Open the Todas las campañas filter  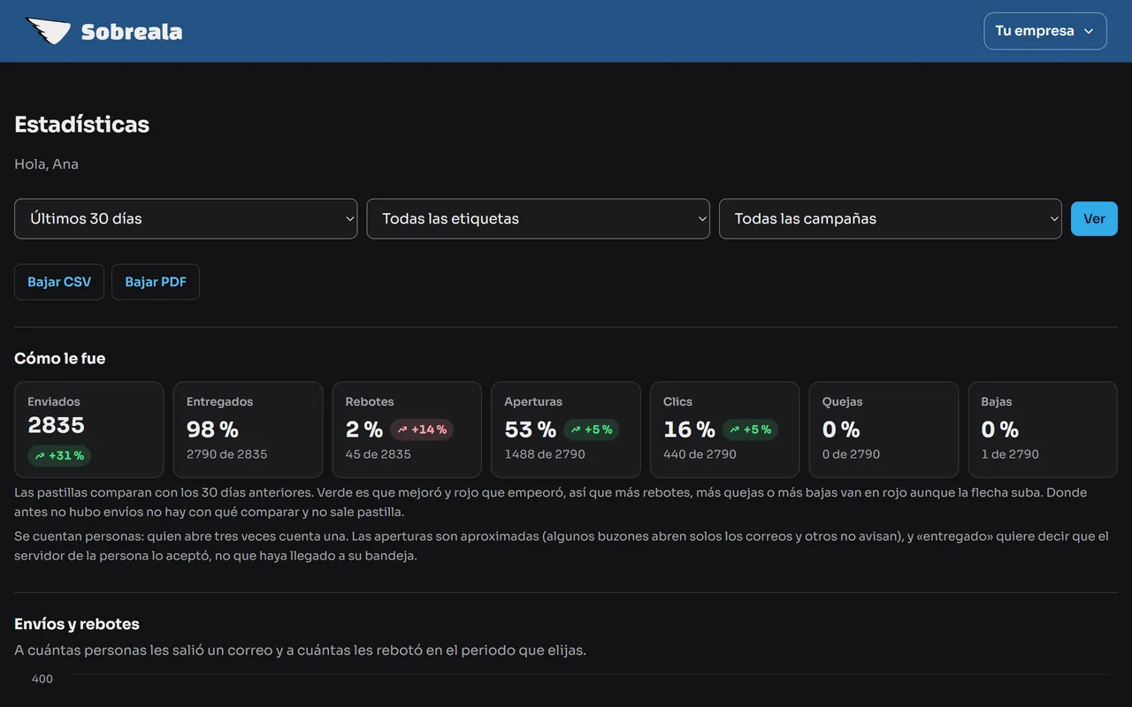891,218
